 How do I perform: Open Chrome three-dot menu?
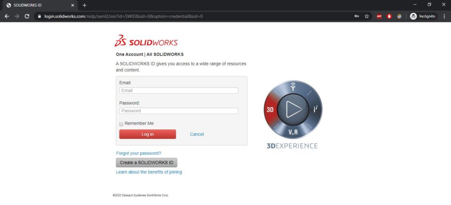pos(443,16)
